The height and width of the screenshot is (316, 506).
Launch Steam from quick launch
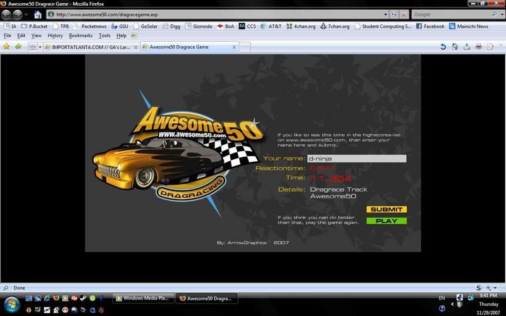point(83,298)
